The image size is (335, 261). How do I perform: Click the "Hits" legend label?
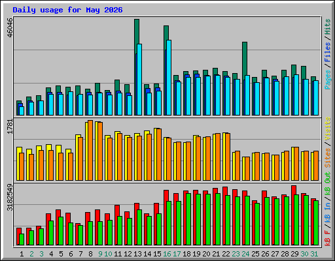[x=328, y=27]
